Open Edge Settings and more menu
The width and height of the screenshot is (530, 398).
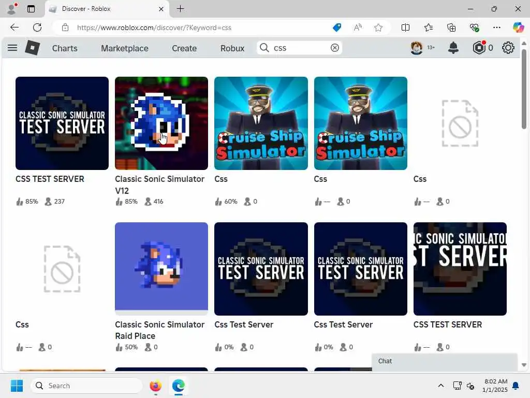(x=496, y=27)
